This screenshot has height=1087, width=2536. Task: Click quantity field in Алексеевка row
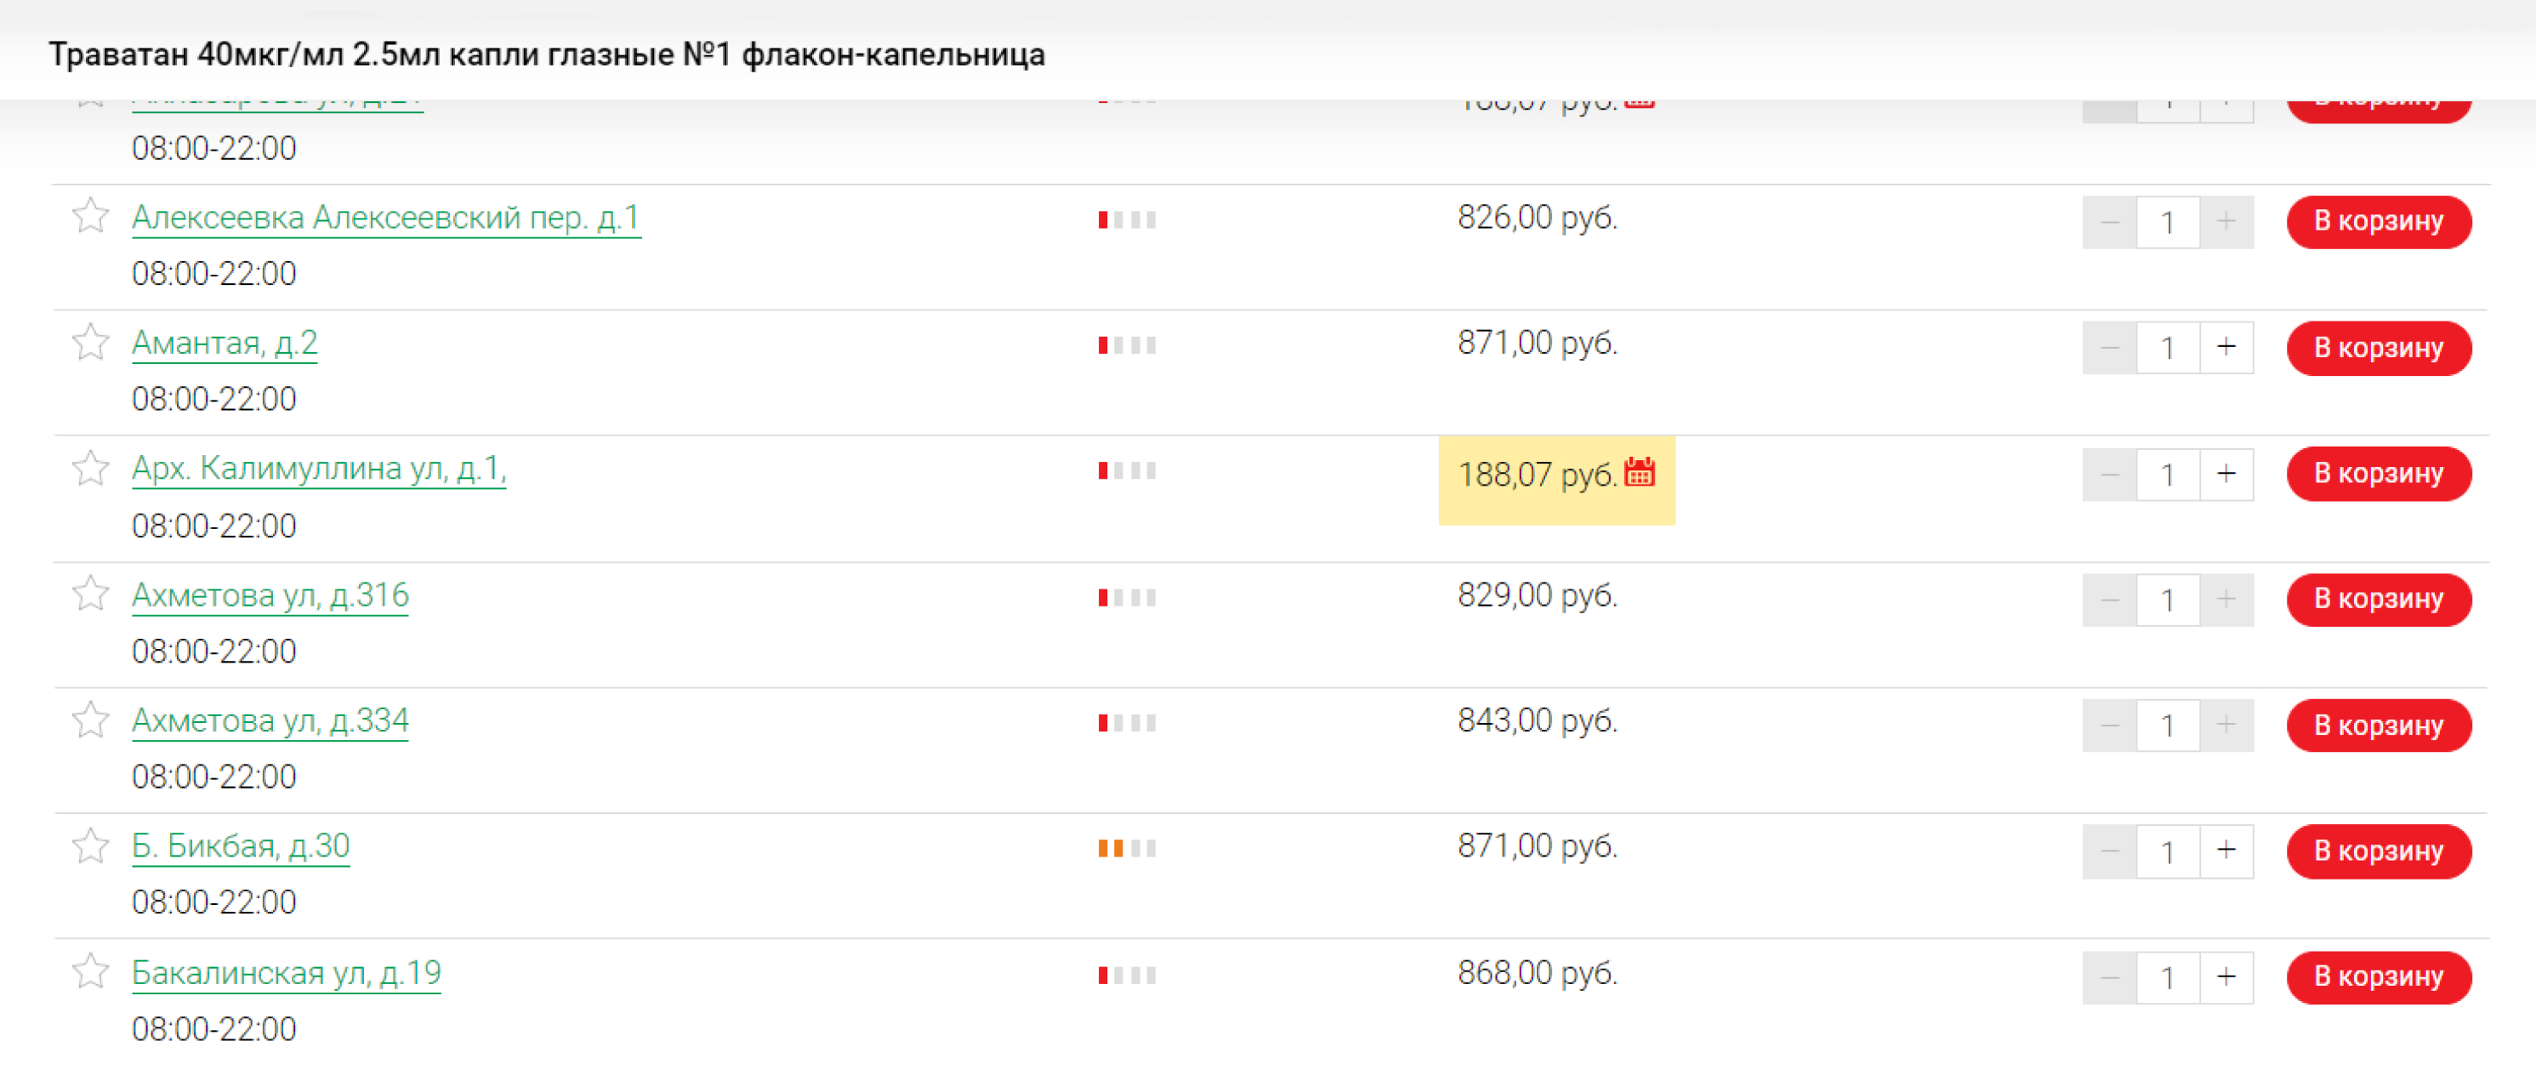[2168, 221]
